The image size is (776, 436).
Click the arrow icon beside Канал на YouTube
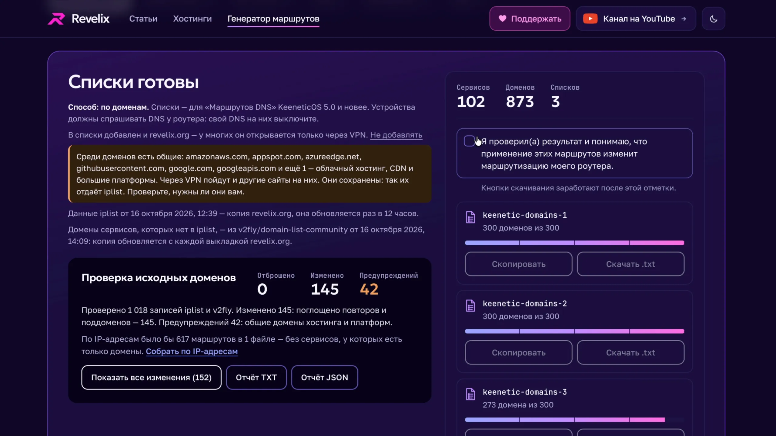(684, 19)
